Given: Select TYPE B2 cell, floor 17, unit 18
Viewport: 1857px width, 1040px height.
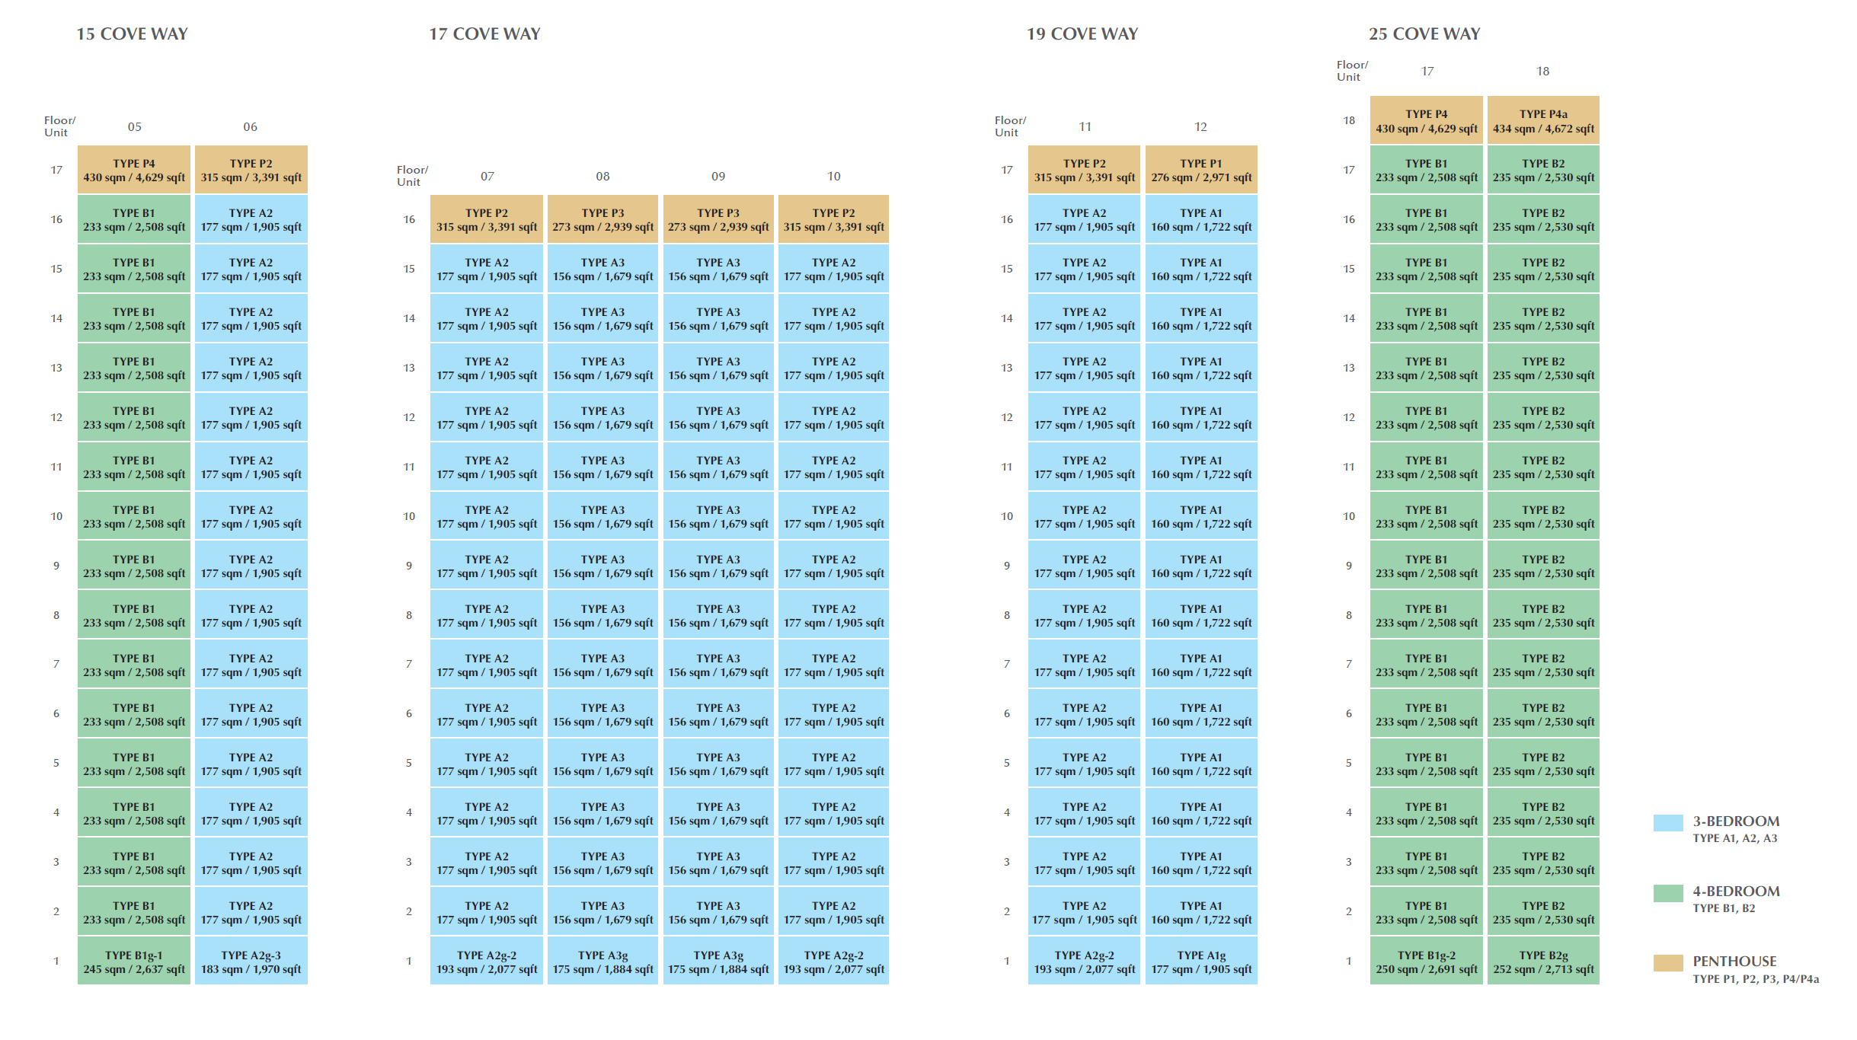Looking at the screenshot, I should (1543, 170).
